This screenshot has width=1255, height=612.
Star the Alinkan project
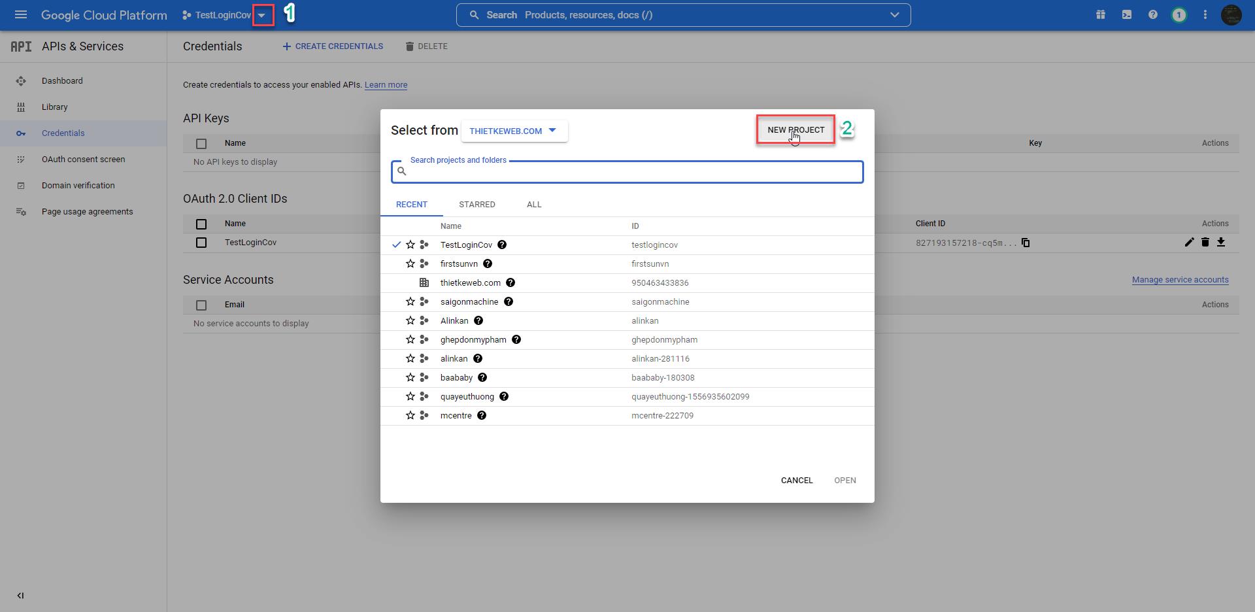[x=410, y=320]
